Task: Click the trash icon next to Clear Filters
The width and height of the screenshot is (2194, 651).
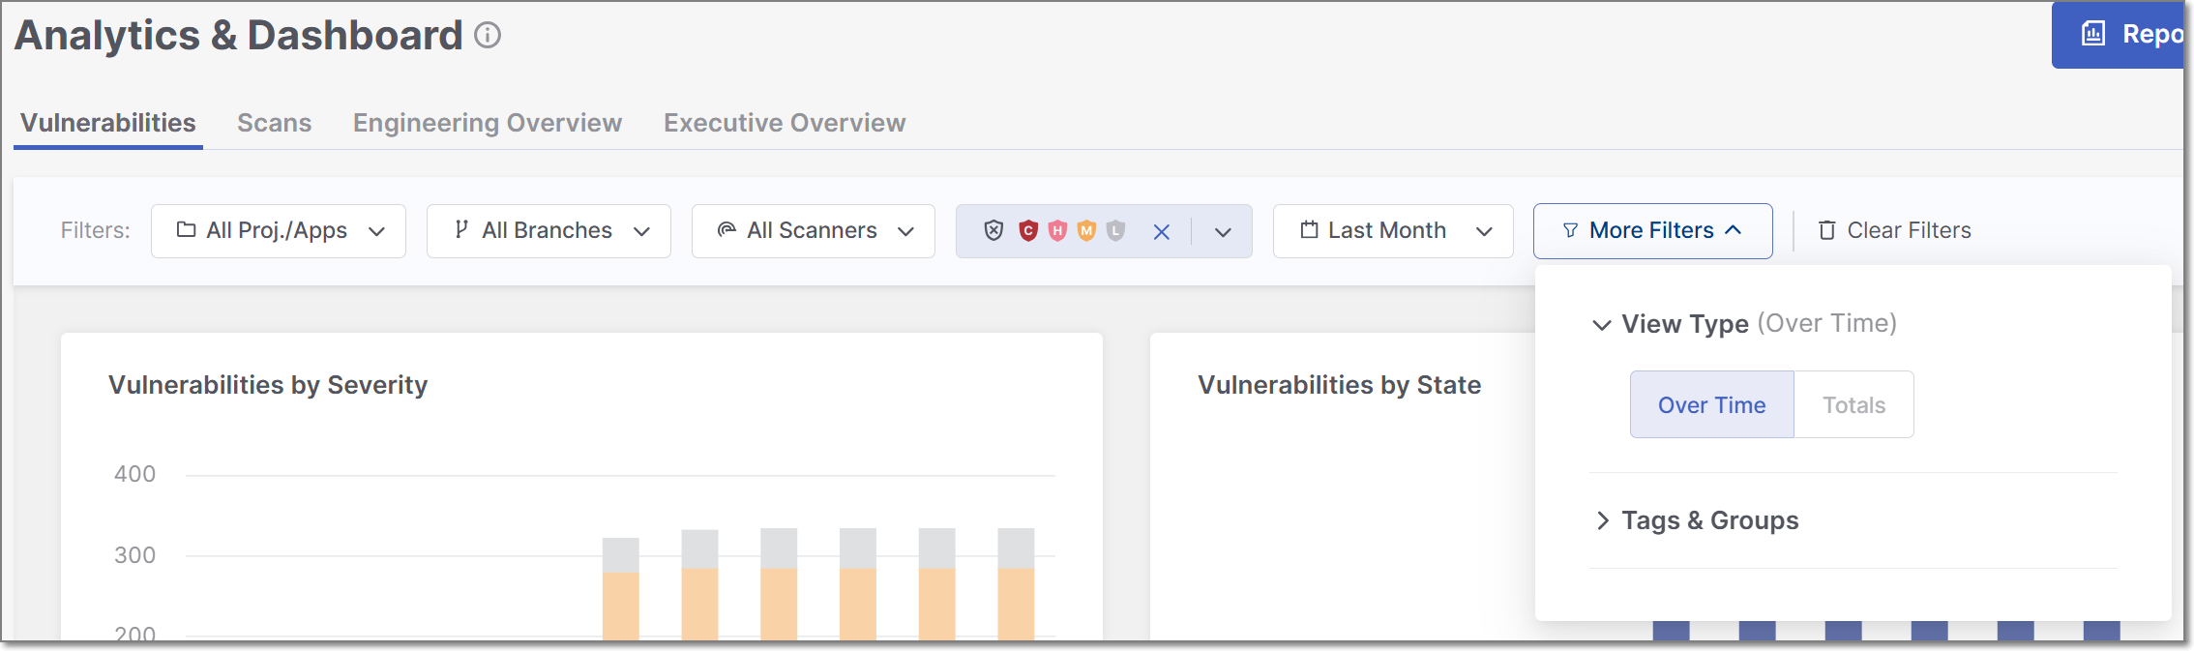Action: click(x=1826, y=230)
